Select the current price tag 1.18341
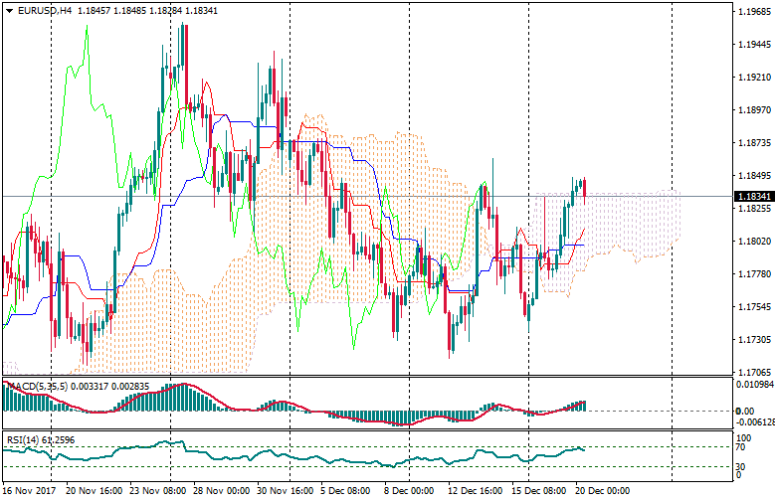The image size is (775, 502). click(x=753, y=197)
